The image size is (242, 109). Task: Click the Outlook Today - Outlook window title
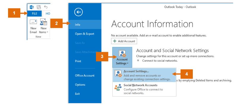(x=180, y=7)
